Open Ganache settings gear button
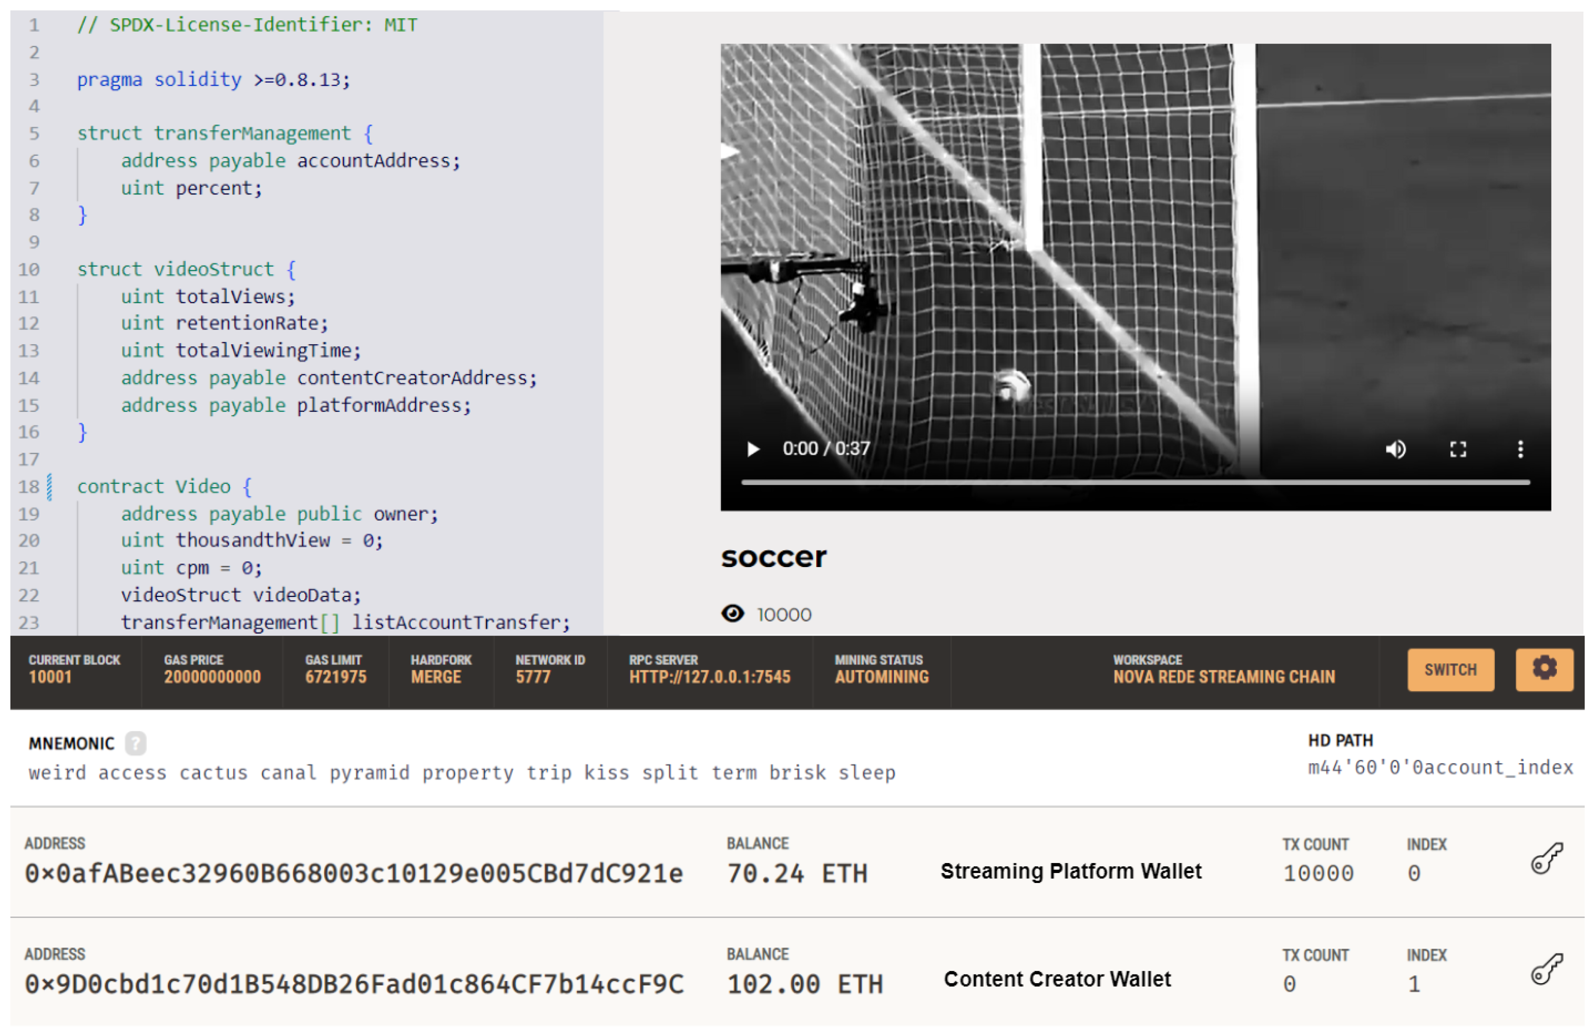Image resolution: width=1593 pixels, height=1036 pixels. point(1544,669)
